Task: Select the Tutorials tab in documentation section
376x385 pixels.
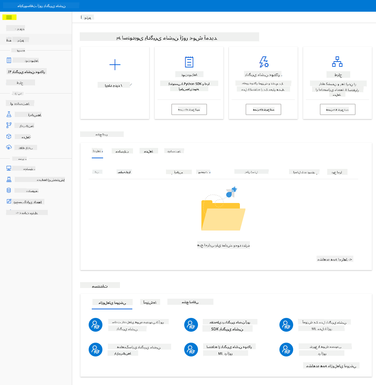Action: coord(112,303)
